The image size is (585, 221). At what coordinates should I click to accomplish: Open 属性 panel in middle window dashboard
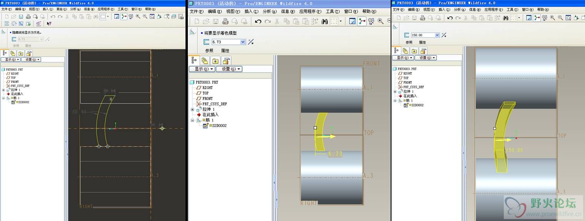tap(225, 51)
